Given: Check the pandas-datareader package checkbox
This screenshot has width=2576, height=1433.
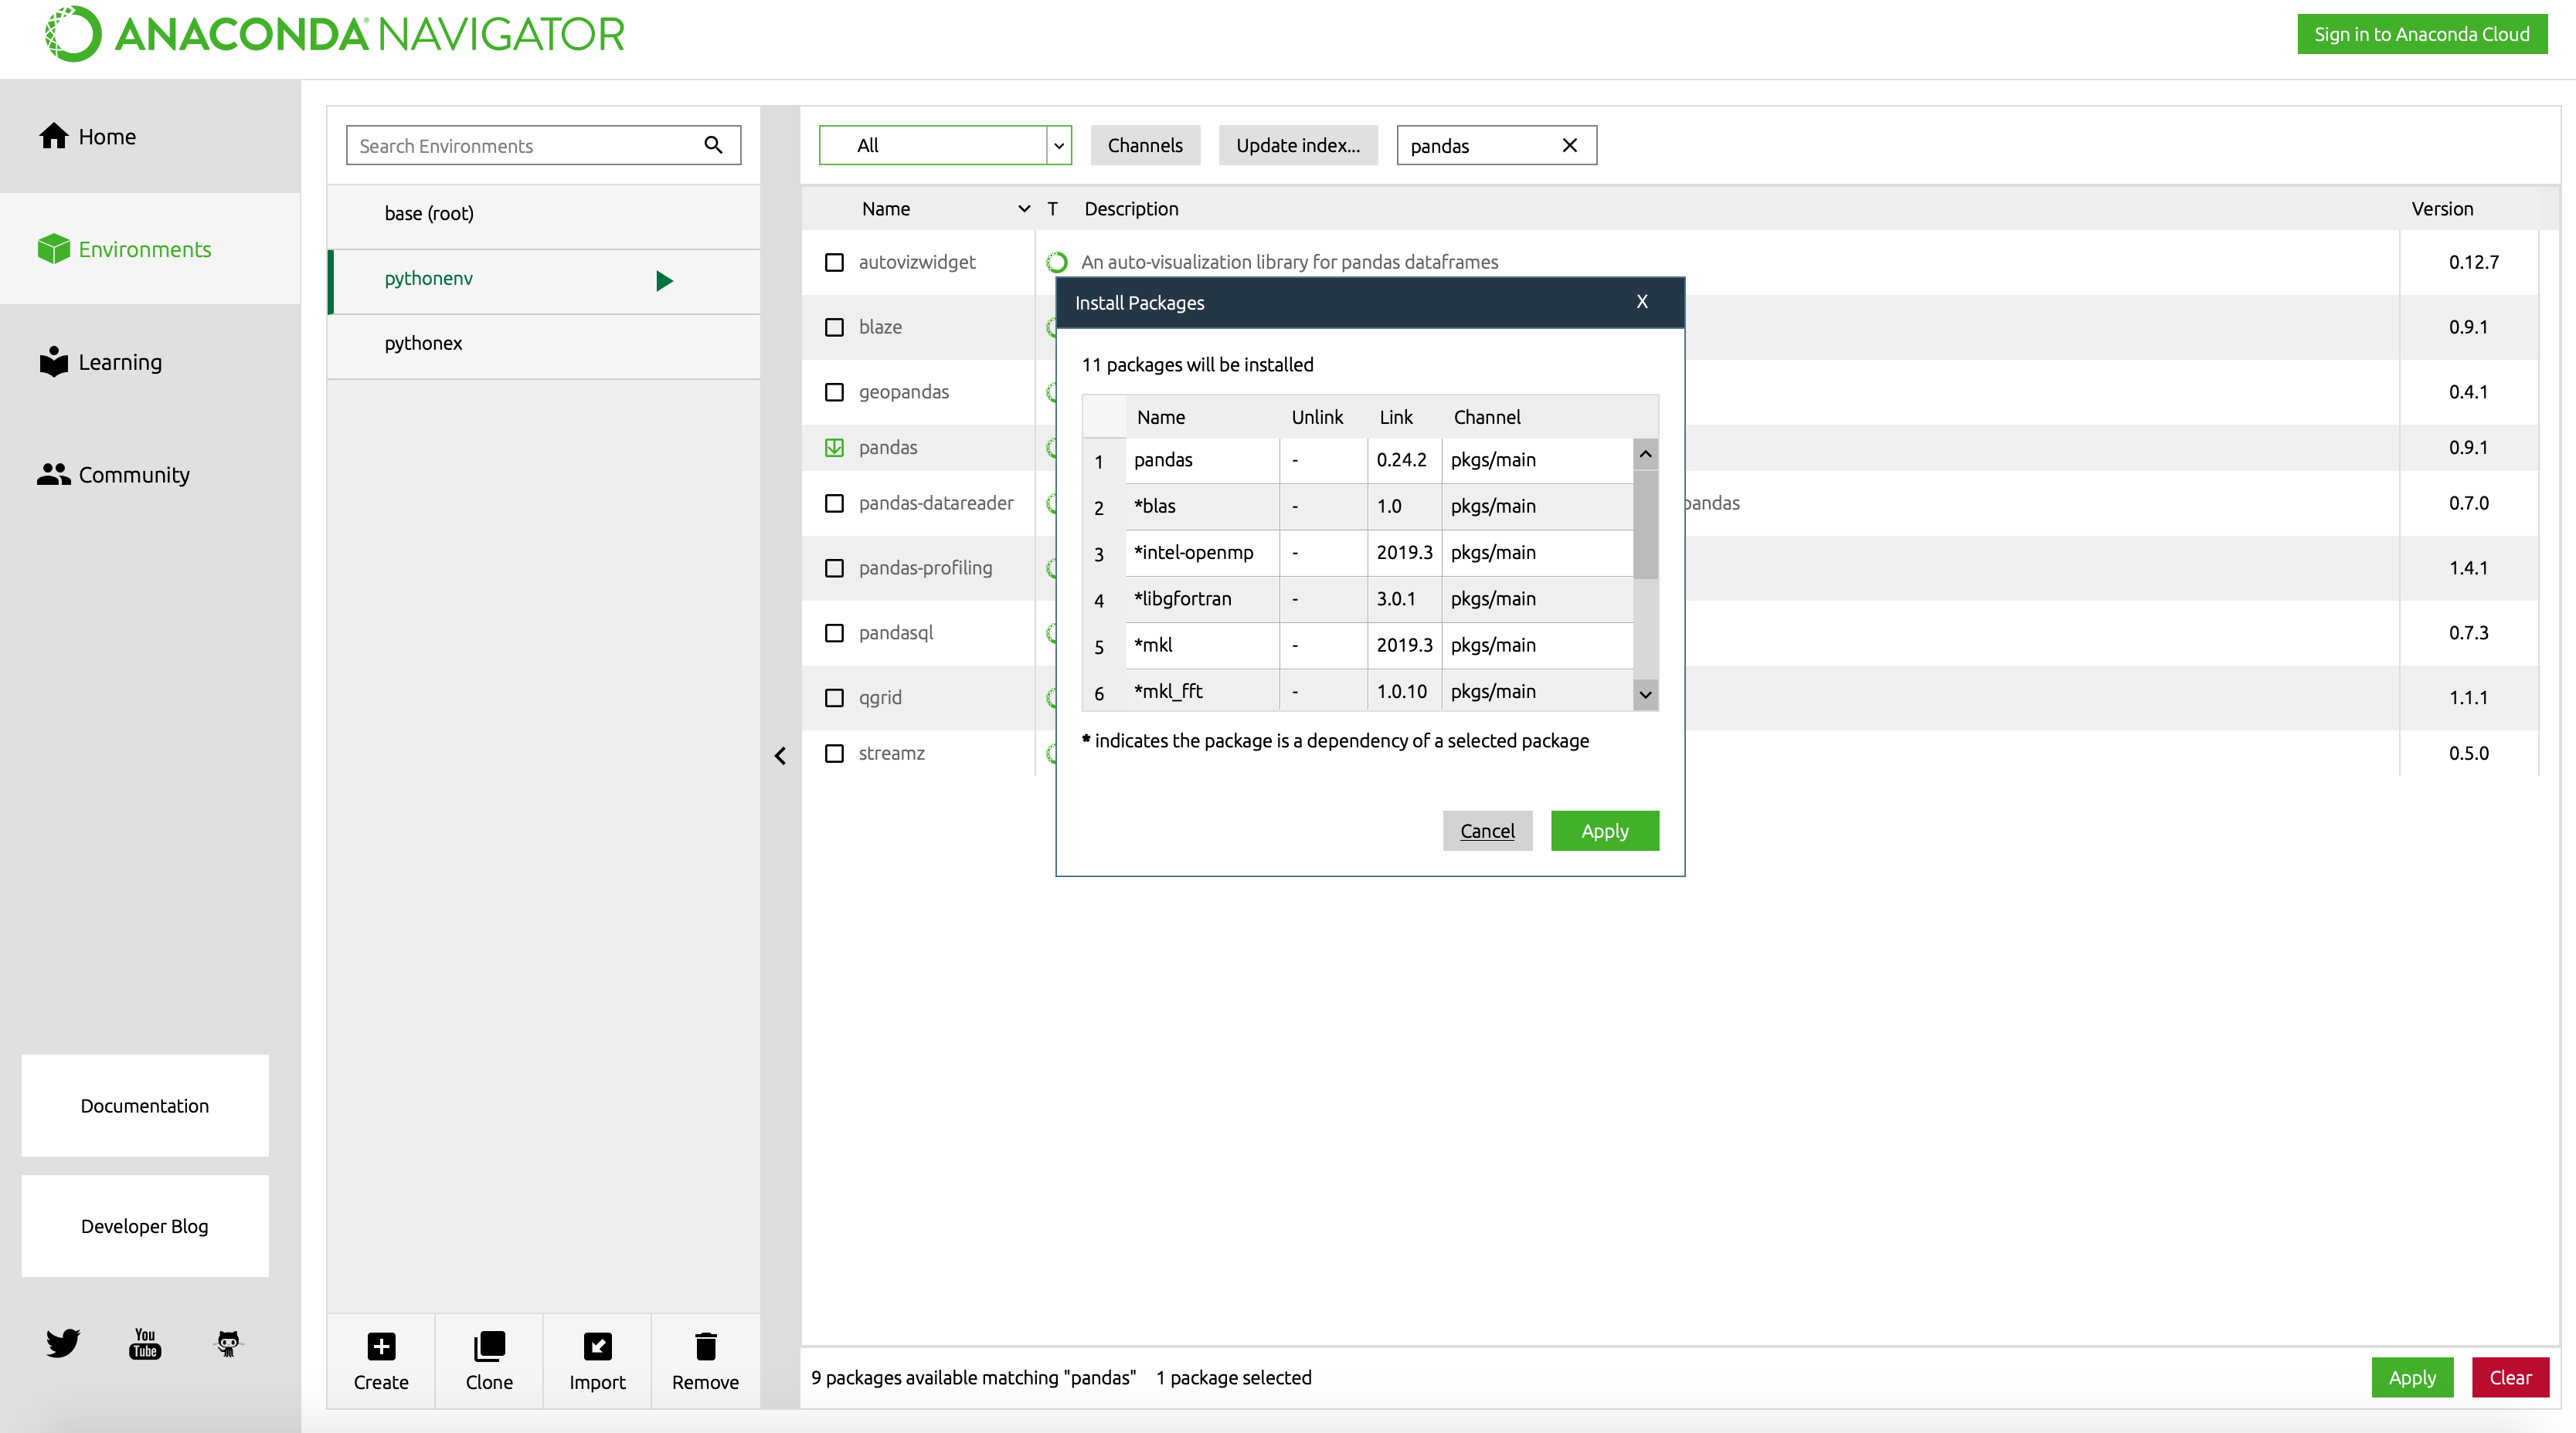Looking at the screenshot, I should 834,503.
